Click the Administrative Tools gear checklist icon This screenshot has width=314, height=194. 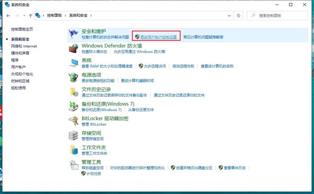click(73, 165)
